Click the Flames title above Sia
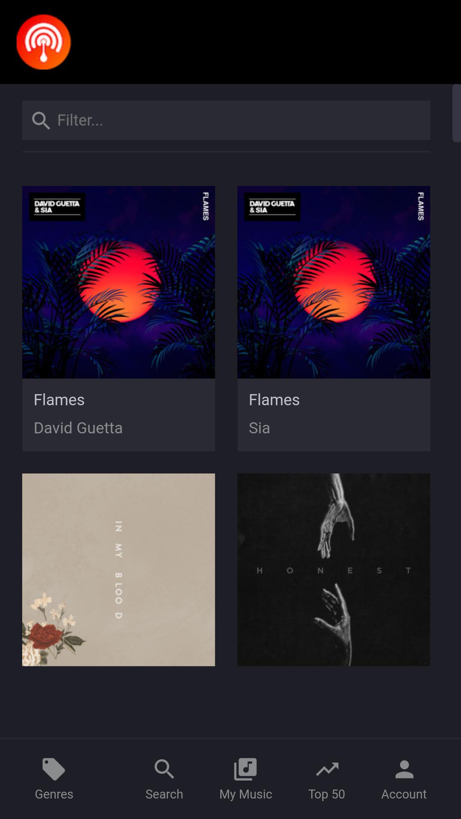Viewport: 461px width, 819px height. (274, 400)
